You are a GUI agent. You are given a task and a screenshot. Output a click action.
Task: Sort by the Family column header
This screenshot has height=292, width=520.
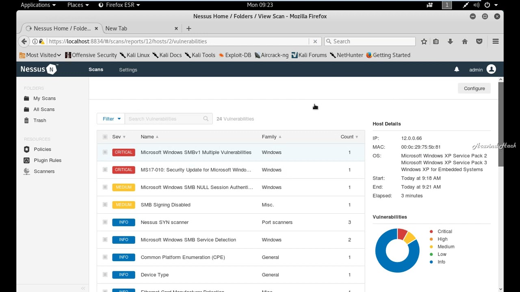pyautogui.click(x=271, y=137)
